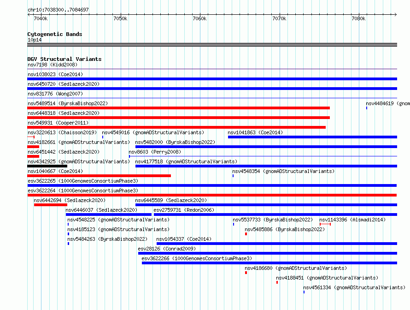410x310 pixels.
Task: Click the 7050k ruler position
Action: coord(121,18)
